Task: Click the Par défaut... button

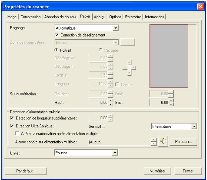Action: click(x=26, y=171)
